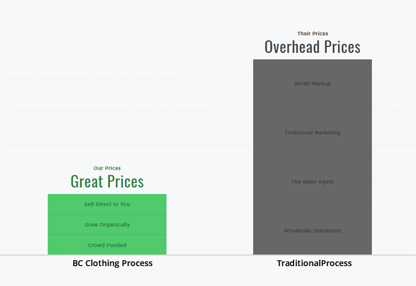Click the small "Our Prices" label
416x286 pixels.
(107, 168)
